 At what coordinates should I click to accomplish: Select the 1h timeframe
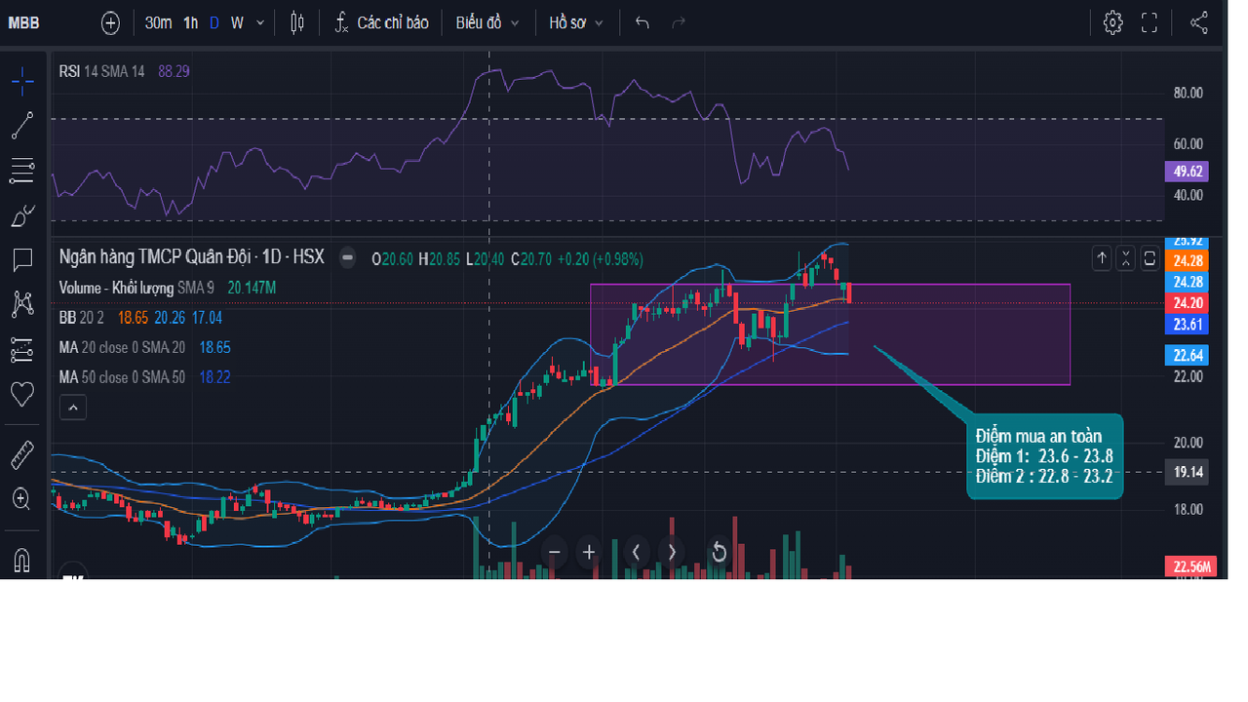tap(190, 22)
